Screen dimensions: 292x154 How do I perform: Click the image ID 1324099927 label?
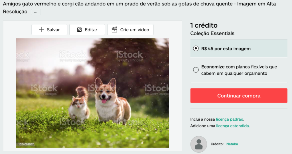[x=26, y=144]
